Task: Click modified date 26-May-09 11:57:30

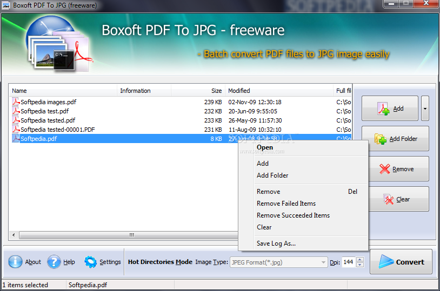Action: 255,120
